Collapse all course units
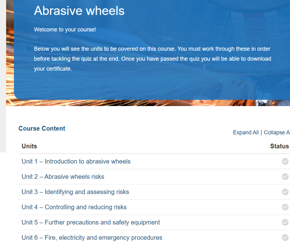Viewport: 290px width, 243px height. point(277,132)
